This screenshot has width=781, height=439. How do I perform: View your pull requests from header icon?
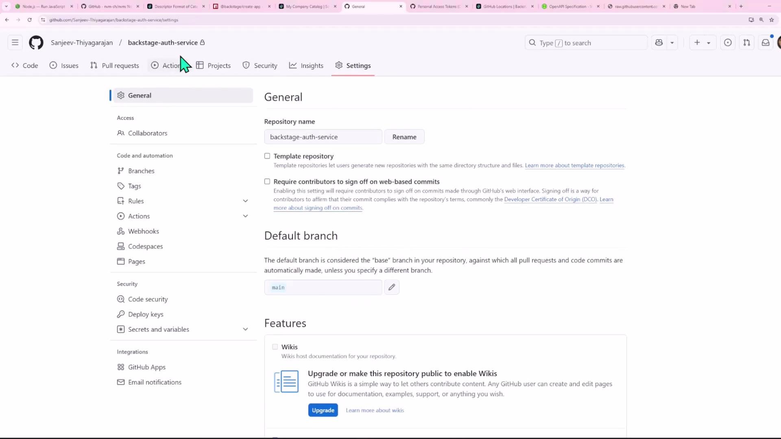tap(746, 43)
